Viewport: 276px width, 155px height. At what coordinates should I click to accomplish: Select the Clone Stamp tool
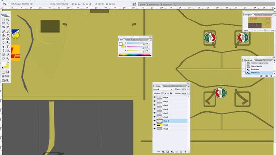[x=3, y=35]
